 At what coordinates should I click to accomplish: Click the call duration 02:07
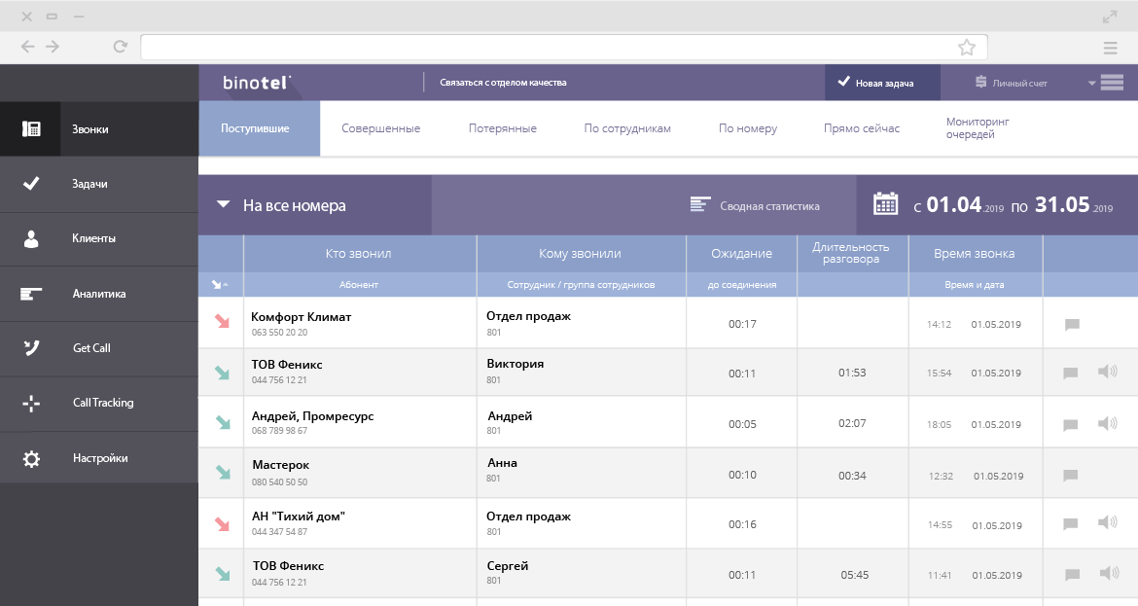pyautogui.click(x=852, y=423)
